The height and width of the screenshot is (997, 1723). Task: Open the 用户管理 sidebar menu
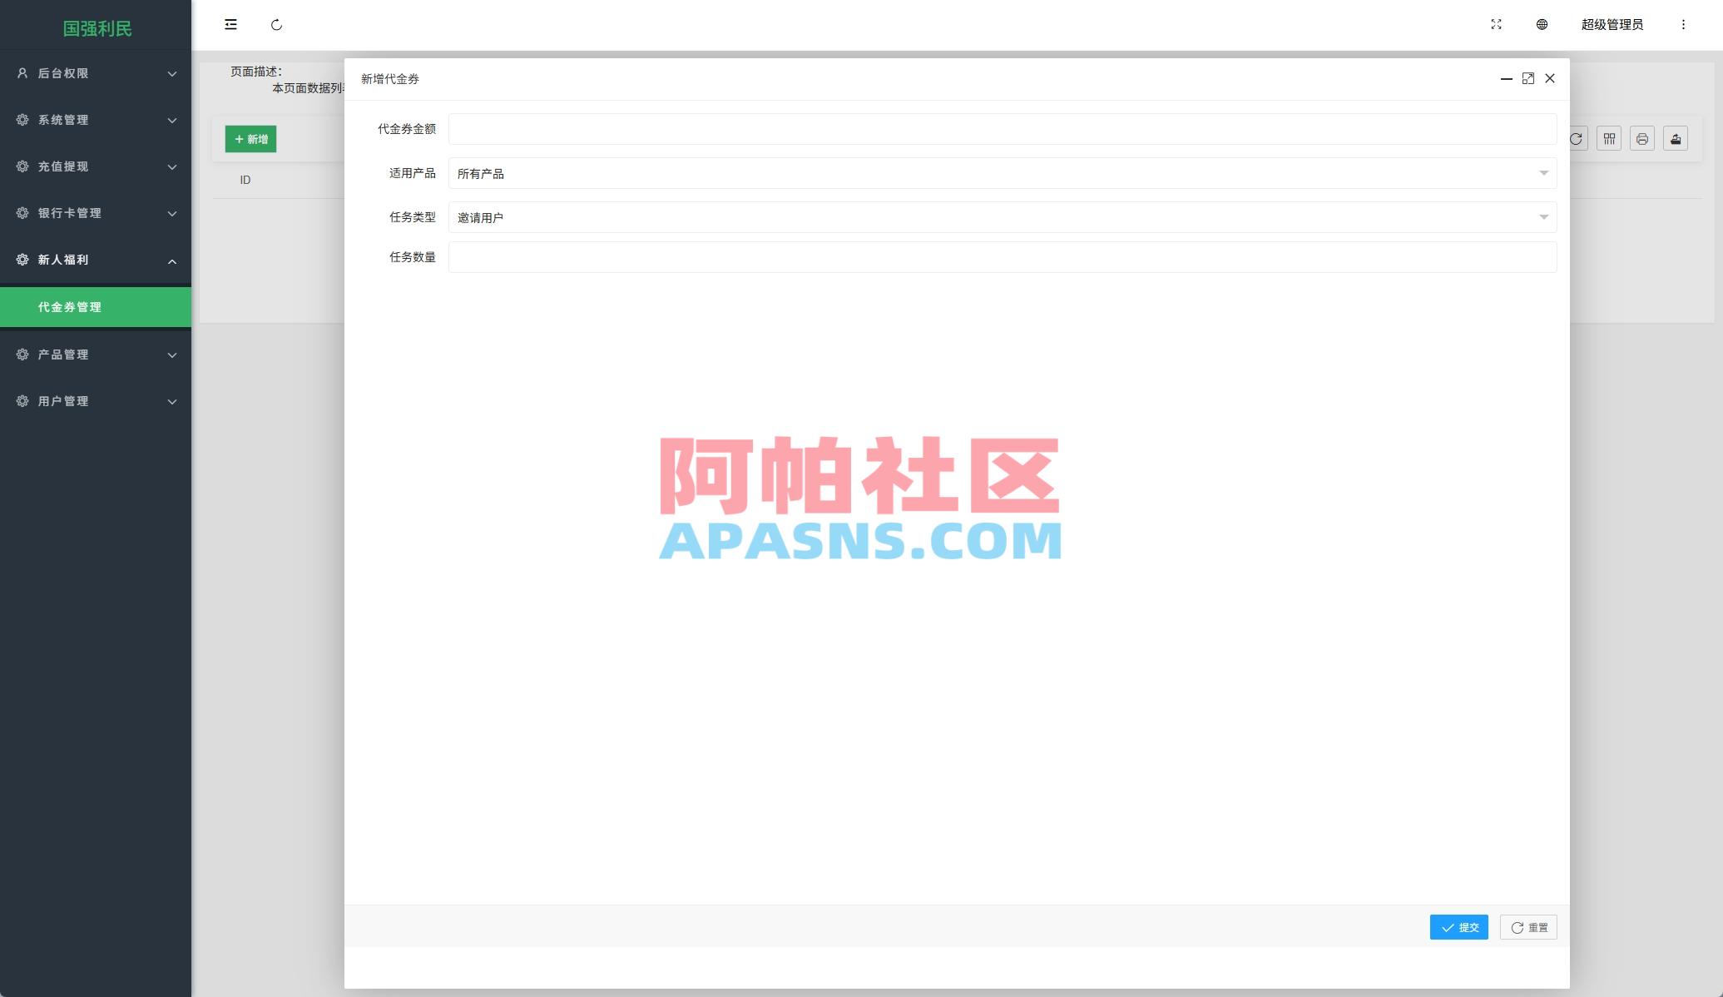pos(96,400)
